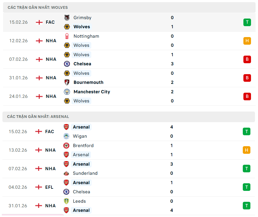The image size is (258, 217).
Task: Click the Manchester City logo
Action: point(67,92)
